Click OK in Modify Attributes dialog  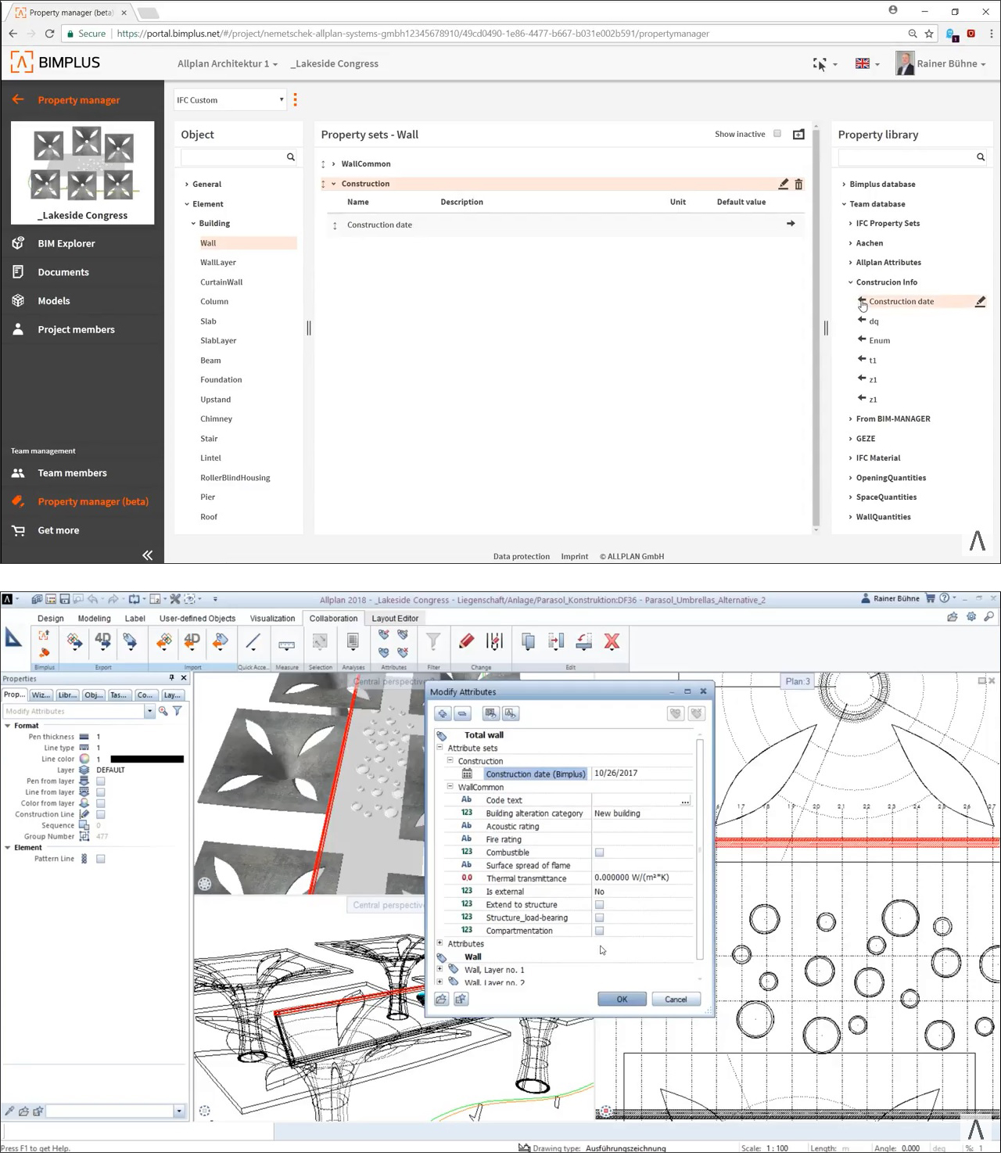(622, 999)
